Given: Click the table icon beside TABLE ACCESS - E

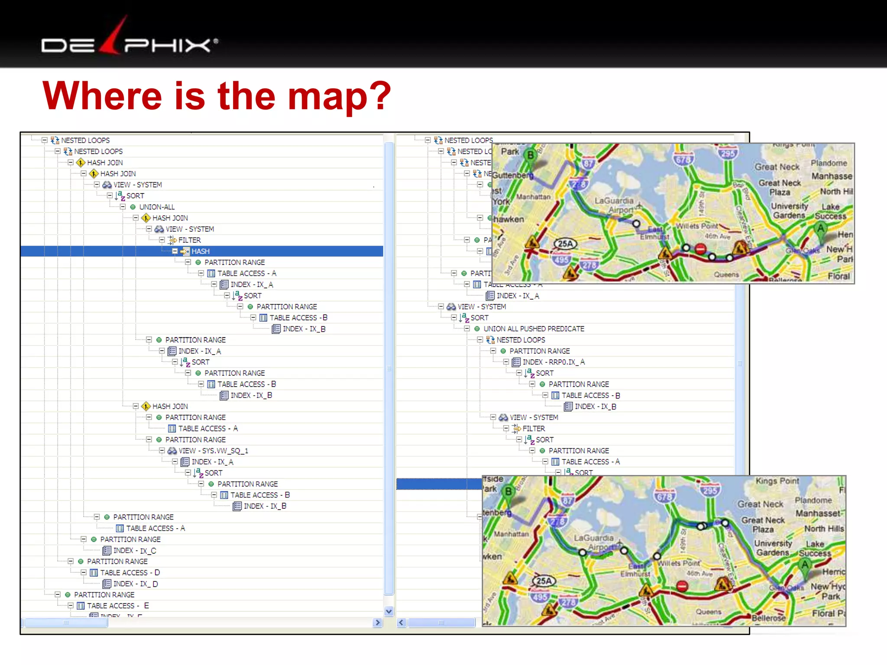Looking at the screenshot, I should tap(81, 606).
